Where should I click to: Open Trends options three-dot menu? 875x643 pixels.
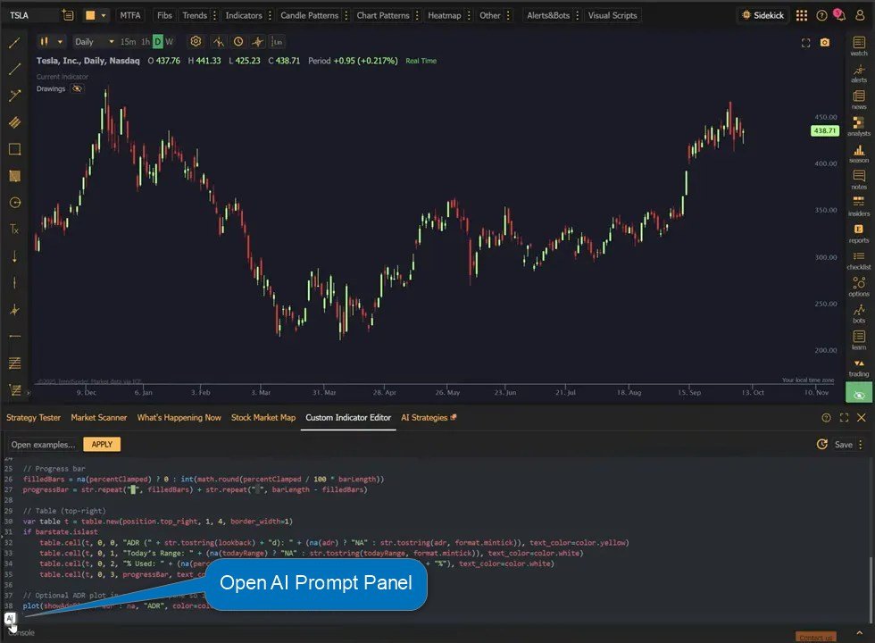pyautogui.click(x=215, y=16)
